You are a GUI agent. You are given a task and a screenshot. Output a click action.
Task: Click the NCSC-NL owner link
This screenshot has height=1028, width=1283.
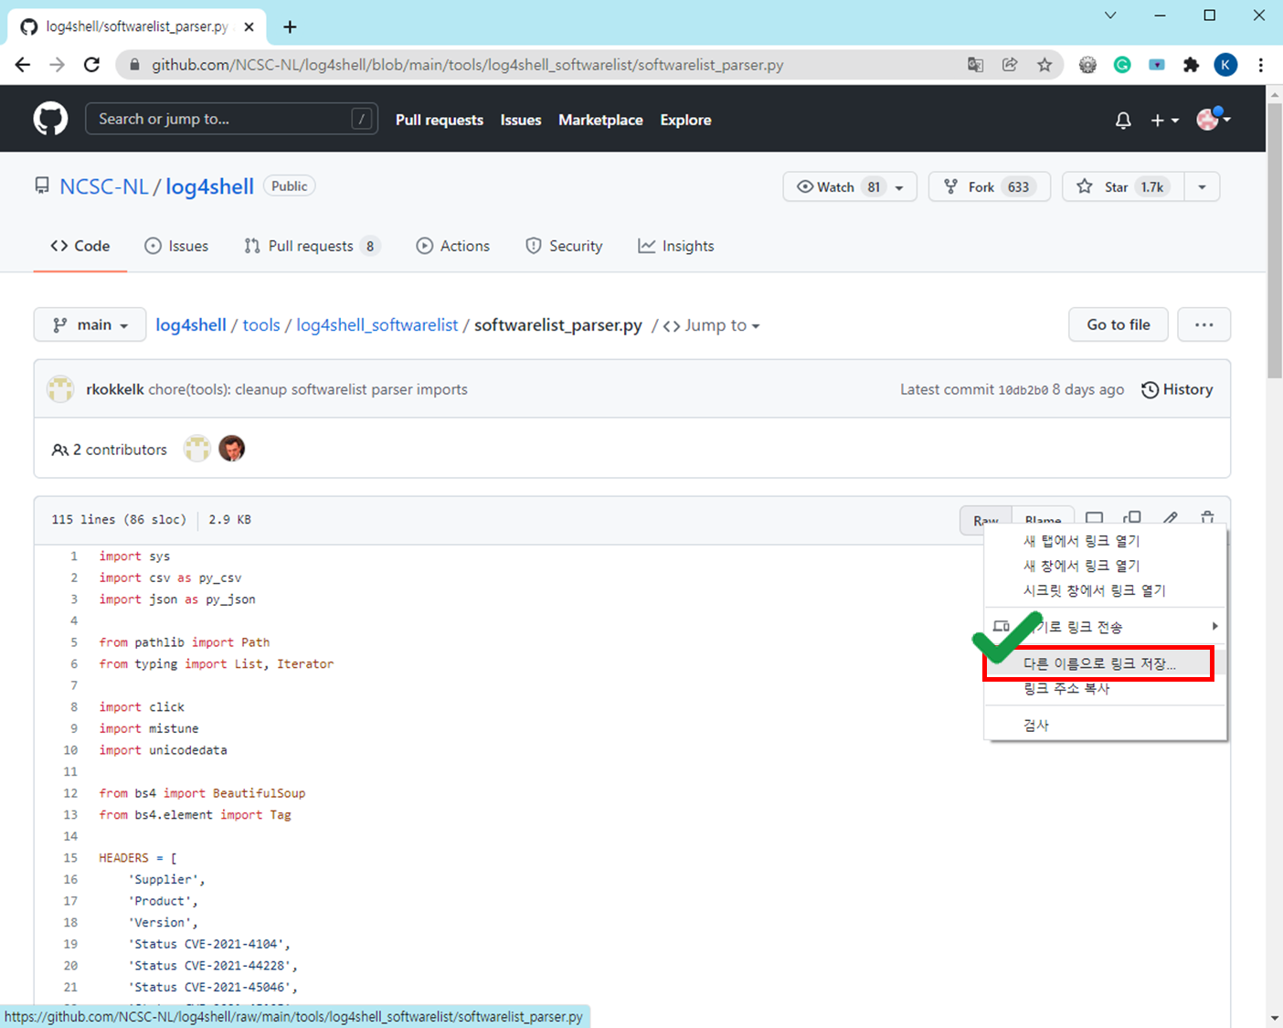pos(104,186)
